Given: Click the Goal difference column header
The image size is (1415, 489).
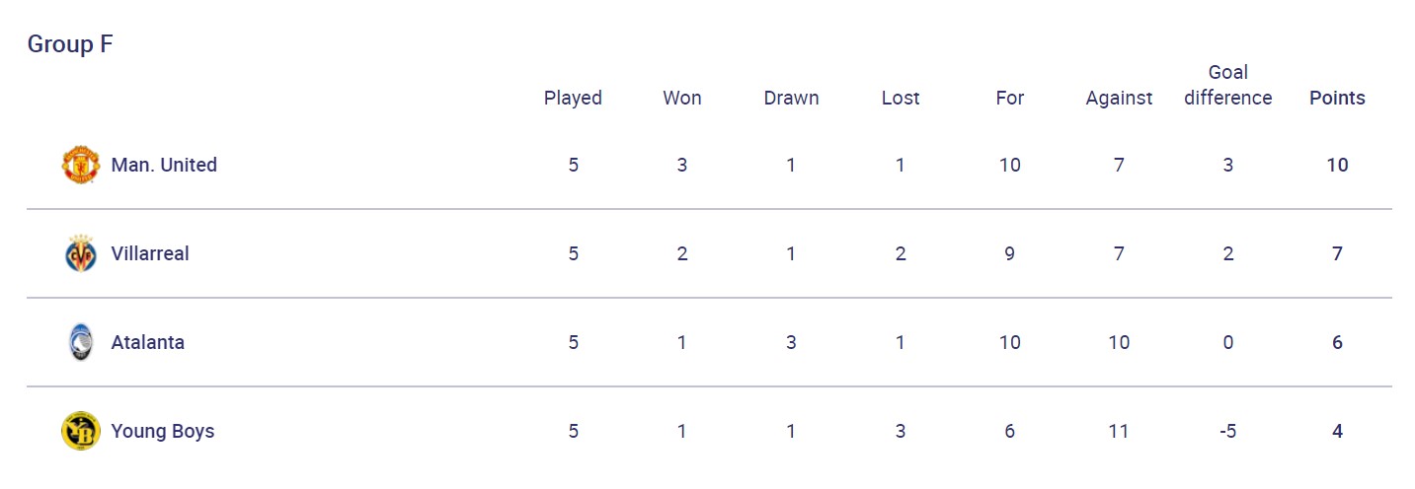Looking at the screenshot, I should tap(1228, 86).
